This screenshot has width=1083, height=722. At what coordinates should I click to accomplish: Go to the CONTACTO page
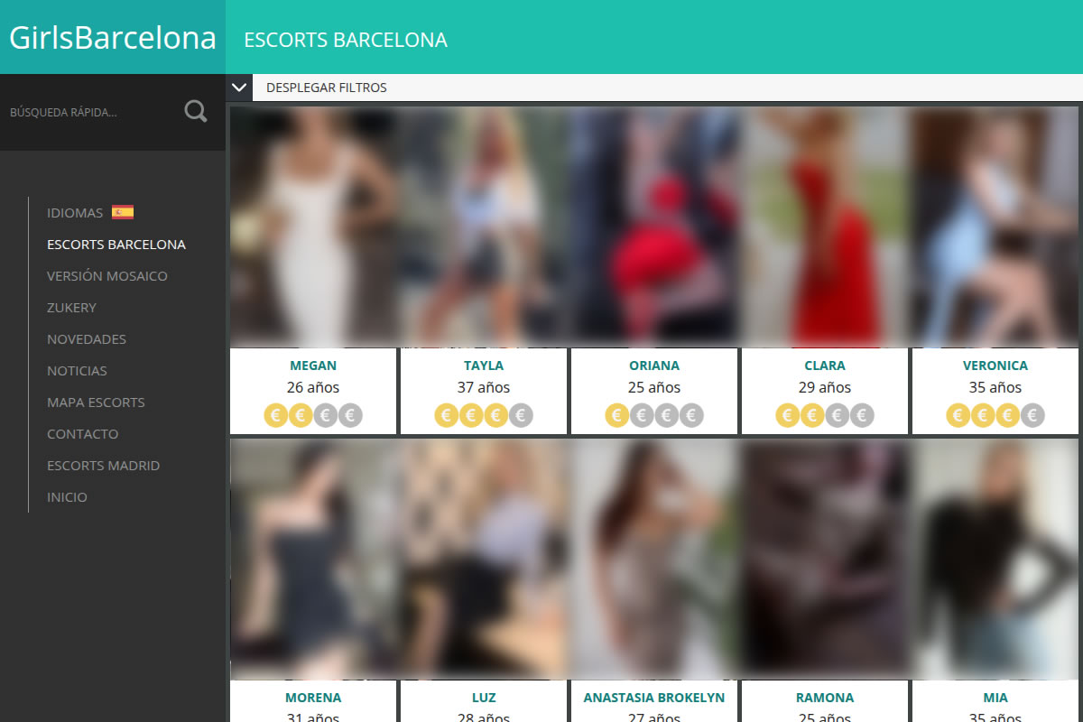[82, 433]
